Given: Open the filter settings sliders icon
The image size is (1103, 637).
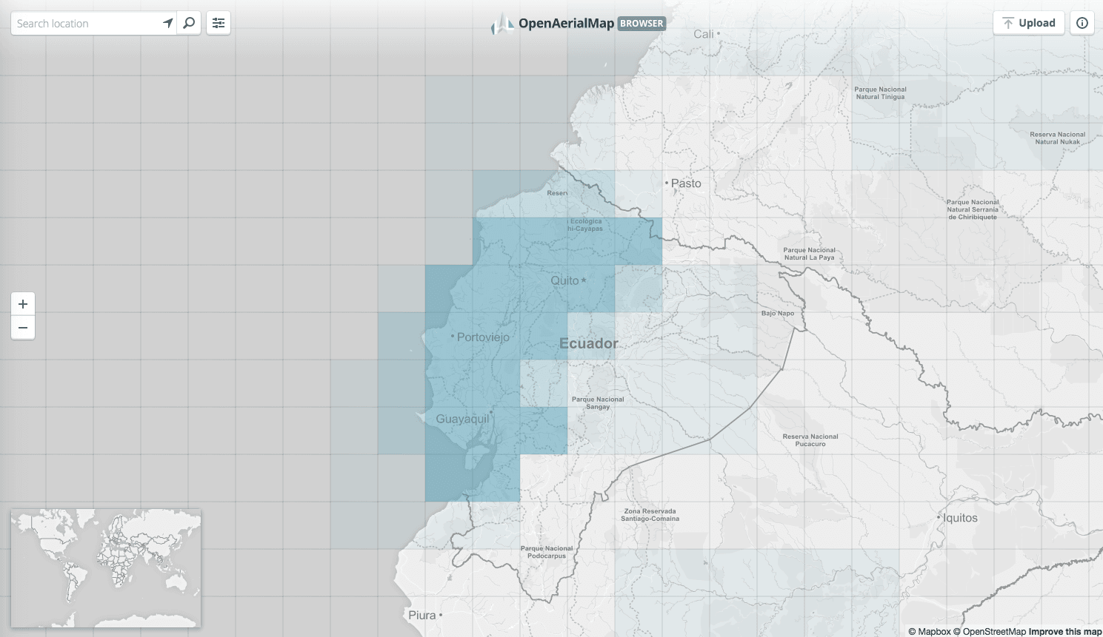Looking at the screenshot, I should coord(219,24).
